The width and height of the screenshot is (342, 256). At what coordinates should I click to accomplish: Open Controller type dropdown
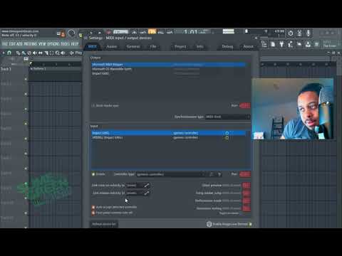(x=171, y=174)
